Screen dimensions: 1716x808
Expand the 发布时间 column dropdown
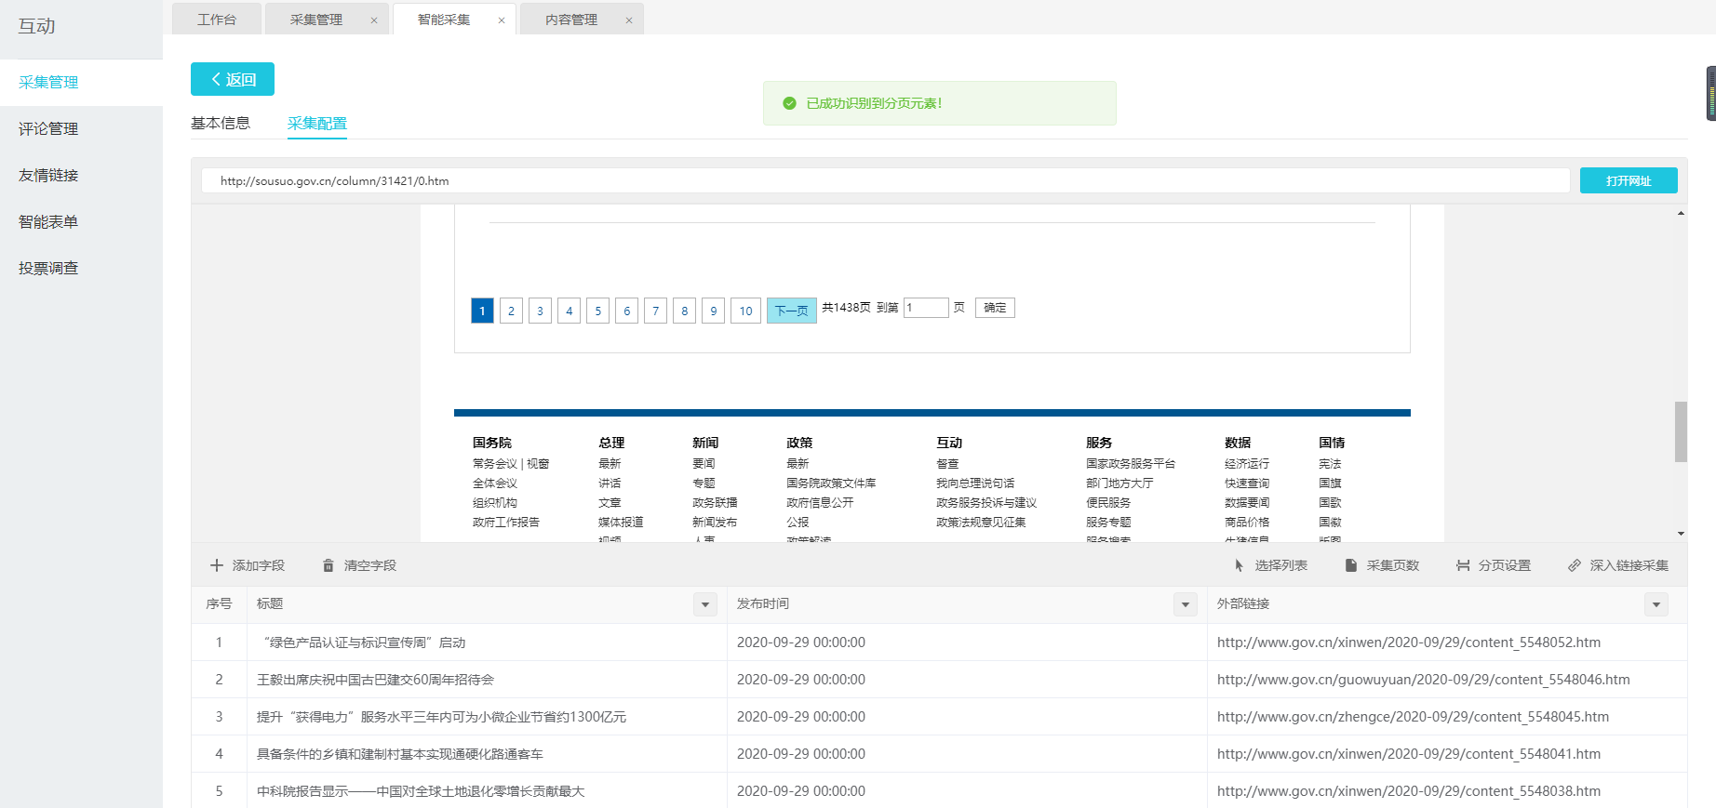[1185, 604]
